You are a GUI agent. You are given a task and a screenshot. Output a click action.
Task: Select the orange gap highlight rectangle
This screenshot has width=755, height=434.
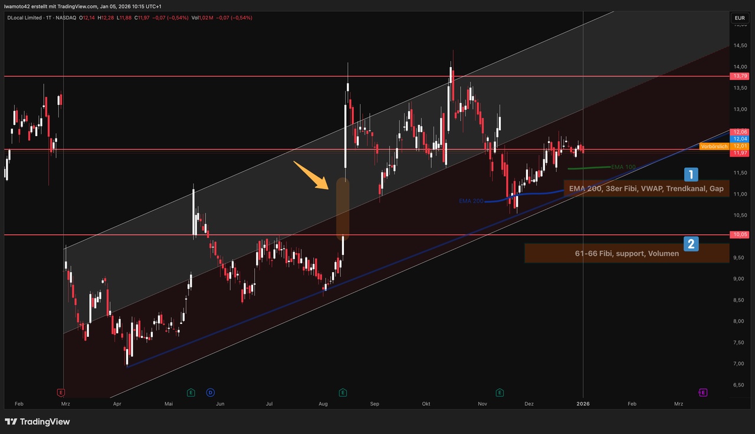(x=343, y=209)
